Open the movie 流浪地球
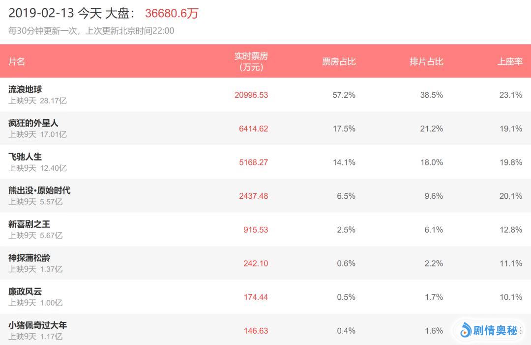The height and width of the screenshot is (345, 531). pyautogui.click(x=25, y=89)
